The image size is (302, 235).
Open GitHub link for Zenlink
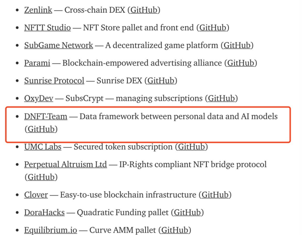[x=144, y=10]
